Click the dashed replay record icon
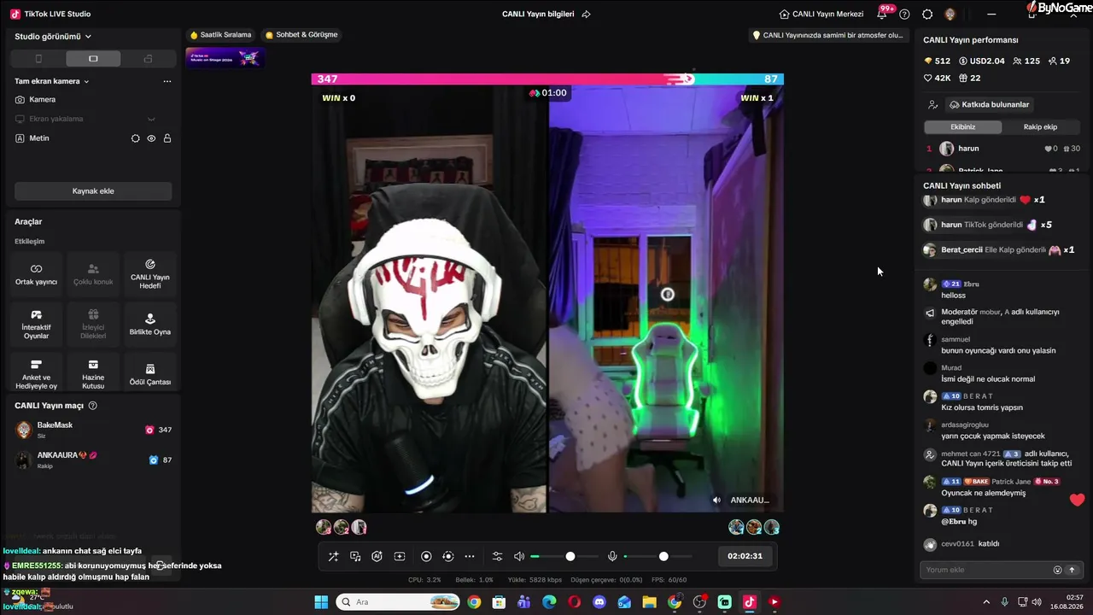Image resolution: width=1093 pixels, height=615 pixels. 448,556
